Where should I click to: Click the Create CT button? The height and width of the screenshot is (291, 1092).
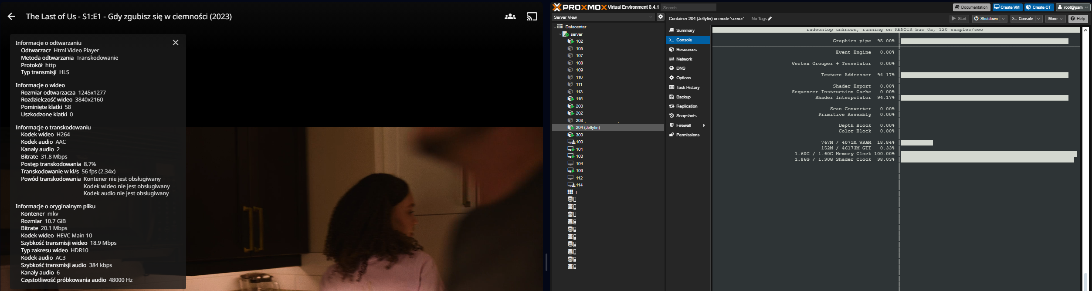(1039, 7)
